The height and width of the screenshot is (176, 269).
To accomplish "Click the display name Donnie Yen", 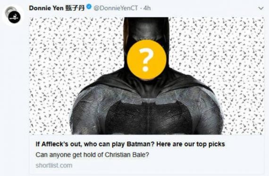I will click(x=46, y=8).
